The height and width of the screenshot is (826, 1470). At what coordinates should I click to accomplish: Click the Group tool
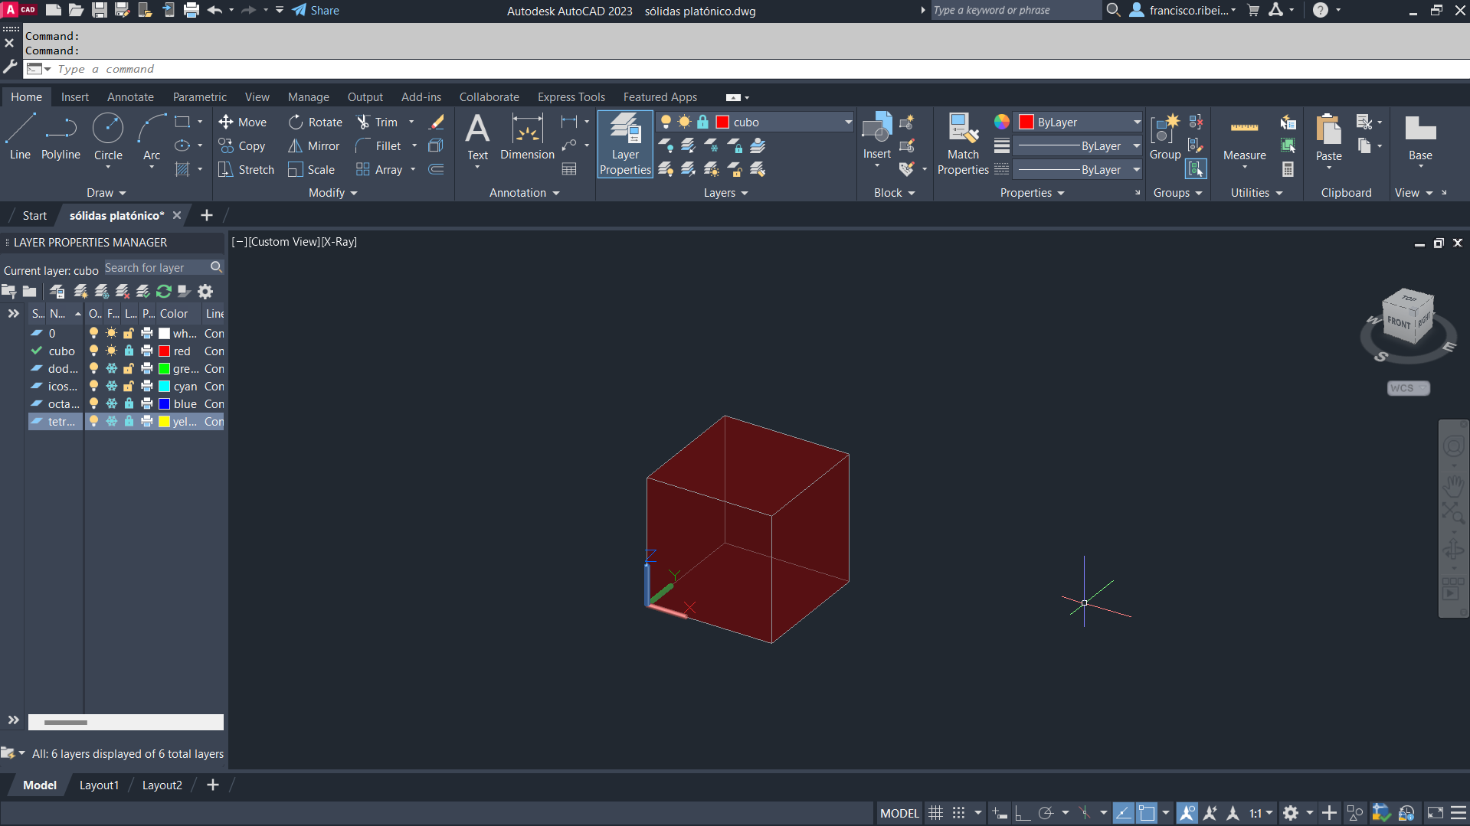tap(1165, 137)
